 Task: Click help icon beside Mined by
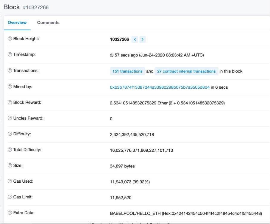click(10, 87)
